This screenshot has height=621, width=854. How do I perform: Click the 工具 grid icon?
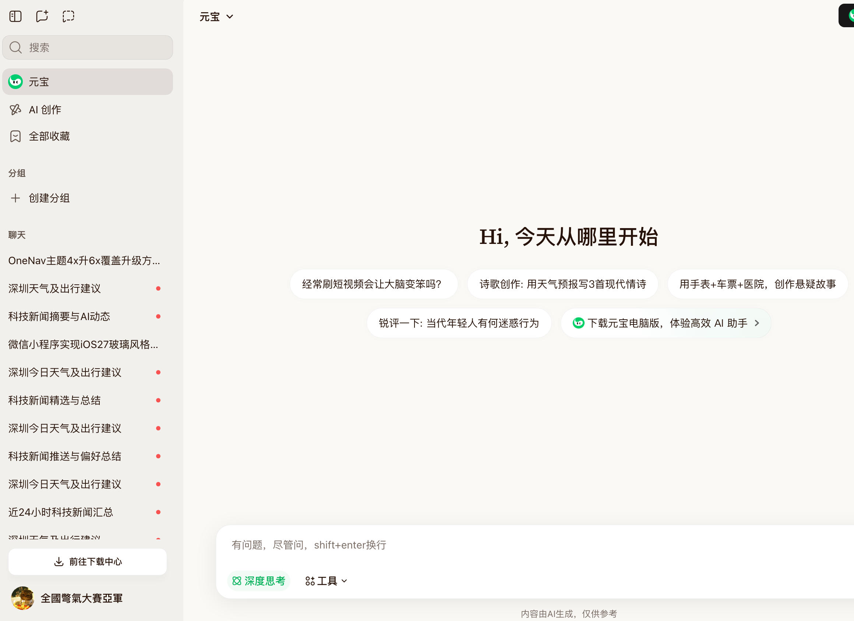310,581
